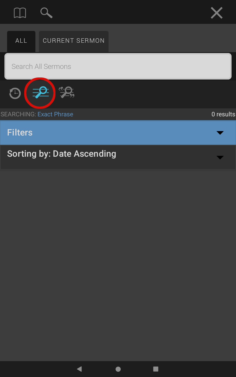The image size is (236, 377).
Task: Open the book reader icon
Action: coord(20,13)
